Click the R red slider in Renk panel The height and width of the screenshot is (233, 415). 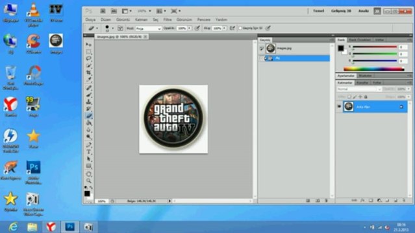[375, 47]
